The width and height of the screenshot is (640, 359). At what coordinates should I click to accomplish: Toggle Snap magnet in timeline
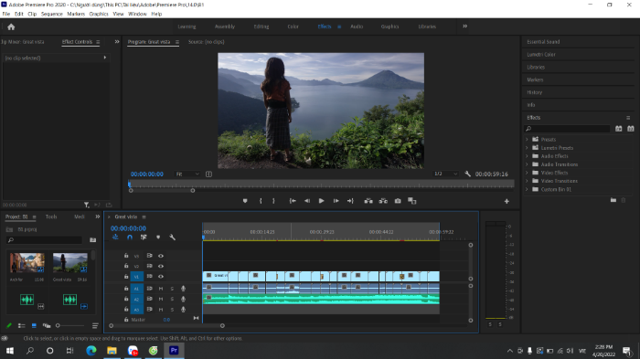coord(130,237)
